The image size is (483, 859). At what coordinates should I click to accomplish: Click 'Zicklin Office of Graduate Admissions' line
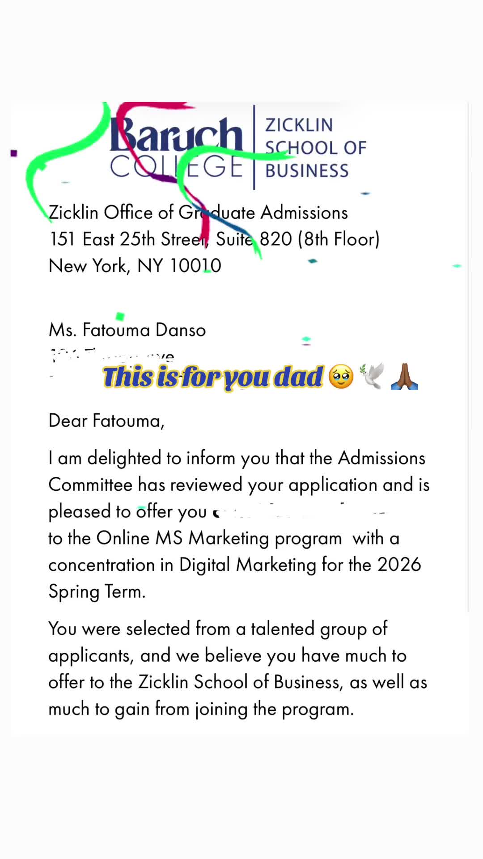coord(198,213)
